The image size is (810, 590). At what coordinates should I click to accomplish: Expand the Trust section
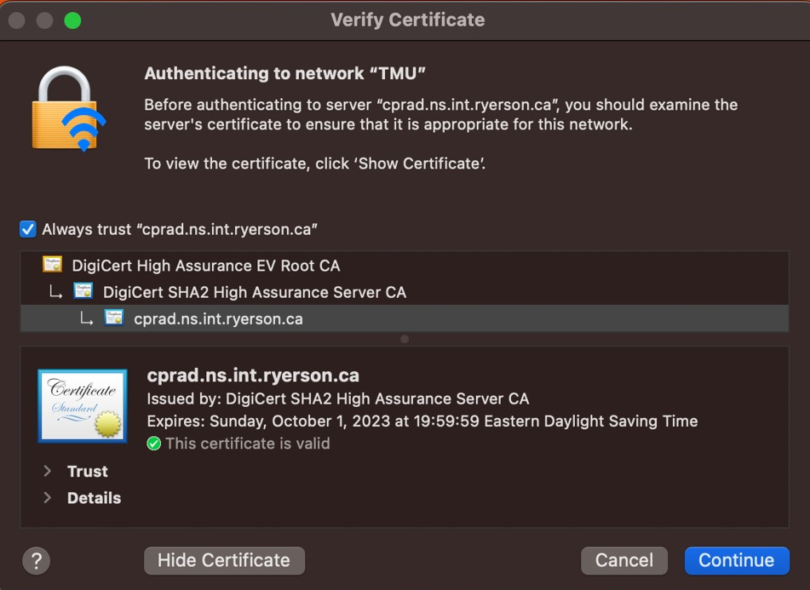pyautogui.click(x=48, y=472)
